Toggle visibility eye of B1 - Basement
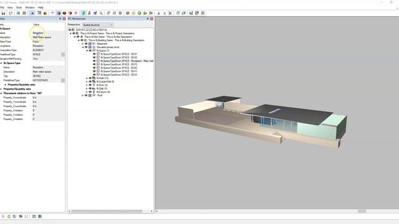 coord(86,44)
